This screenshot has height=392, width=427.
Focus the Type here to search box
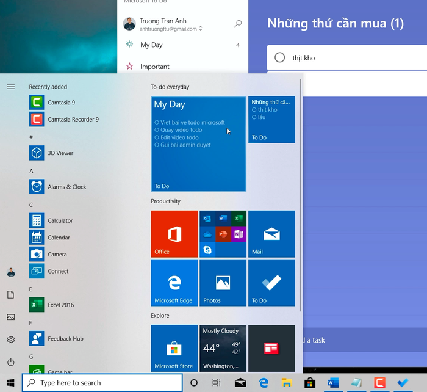[102, 383]
